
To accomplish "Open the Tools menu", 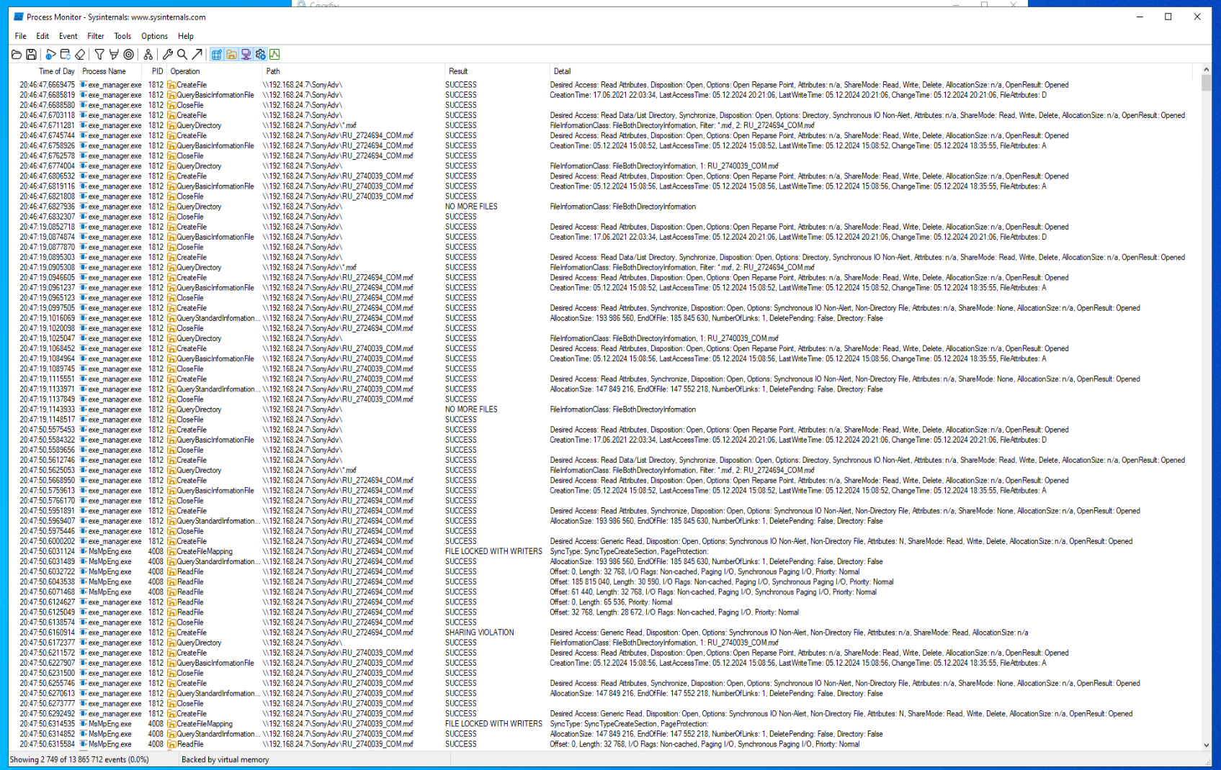I will point(122,36).
